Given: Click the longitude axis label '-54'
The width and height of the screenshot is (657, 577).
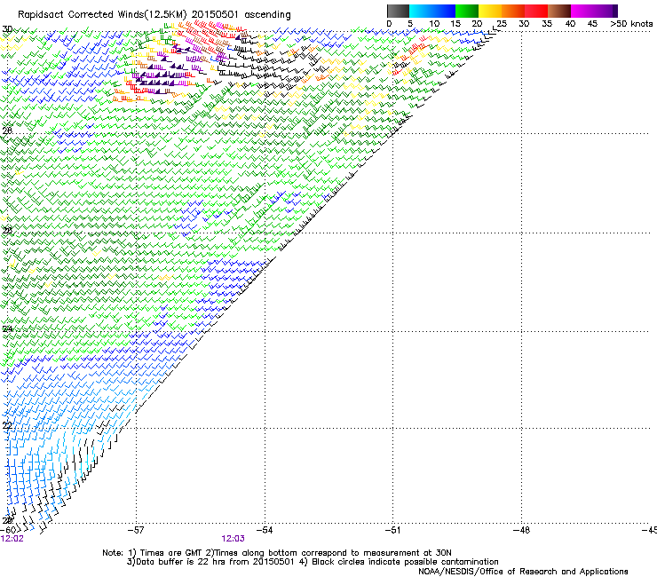Looking at the screenshot, I should (x=265, y=530).
